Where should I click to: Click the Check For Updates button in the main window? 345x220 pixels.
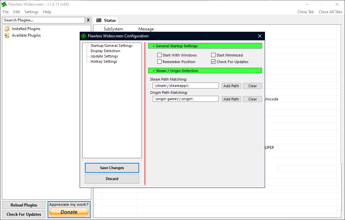[x=24, y=214]
